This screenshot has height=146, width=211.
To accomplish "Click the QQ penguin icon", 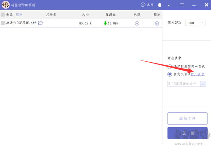I will pyautogui.click(x=160, y=5).
